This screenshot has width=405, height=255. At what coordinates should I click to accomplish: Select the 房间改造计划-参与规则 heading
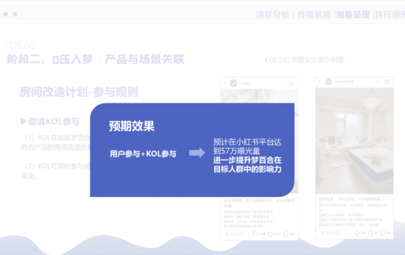[79, 92]
